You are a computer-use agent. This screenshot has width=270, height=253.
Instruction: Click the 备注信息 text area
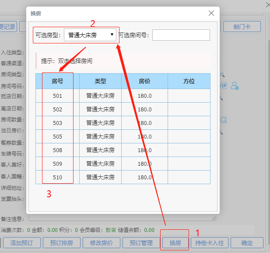[123, 217]
